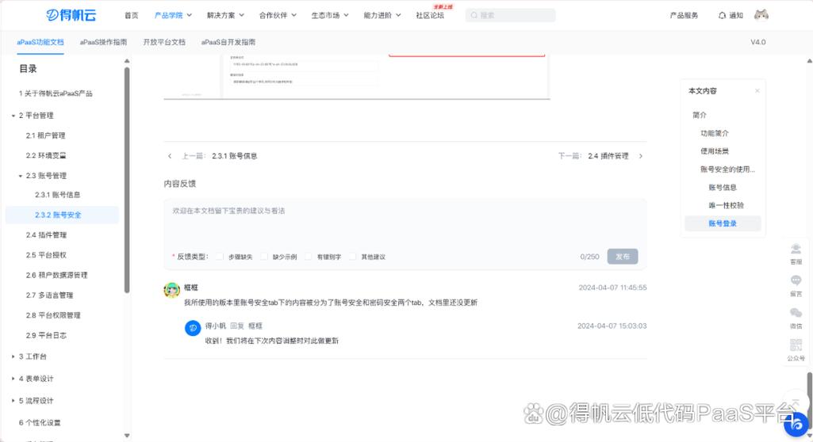813x442 pixels.
Task: Focus the top search box
Action: (510, 16)
